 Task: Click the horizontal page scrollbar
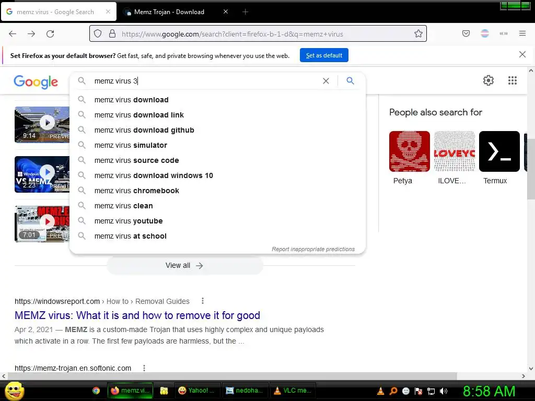pos(232,376)
